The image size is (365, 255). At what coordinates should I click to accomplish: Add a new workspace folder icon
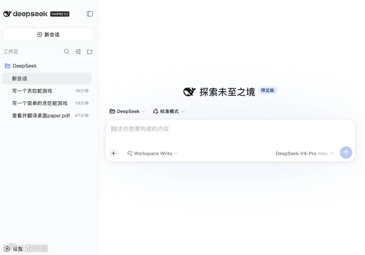(x=90, y=51)
